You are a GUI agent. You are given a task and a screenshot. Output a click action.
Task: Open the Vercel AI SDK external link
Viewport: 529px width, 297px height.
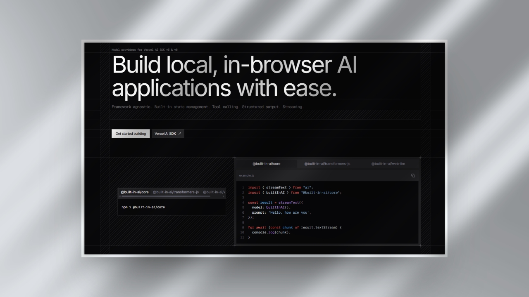(168, 134)
